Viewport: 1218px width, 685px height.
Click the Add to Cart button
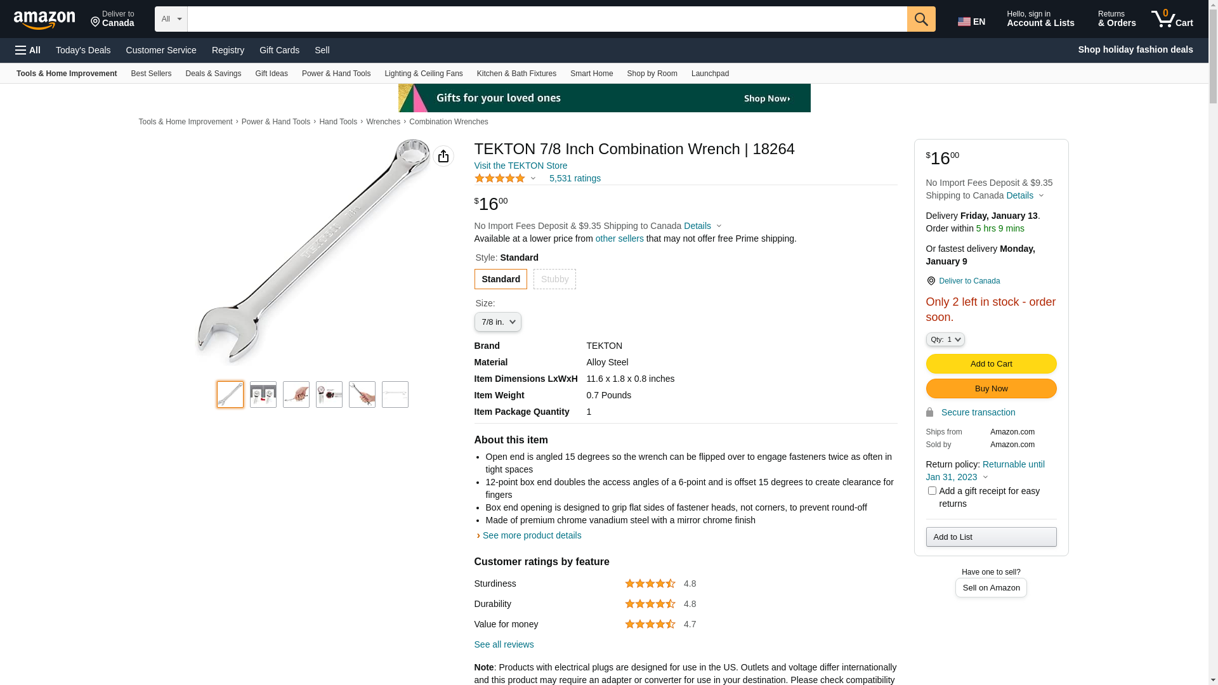pos(991,364)
